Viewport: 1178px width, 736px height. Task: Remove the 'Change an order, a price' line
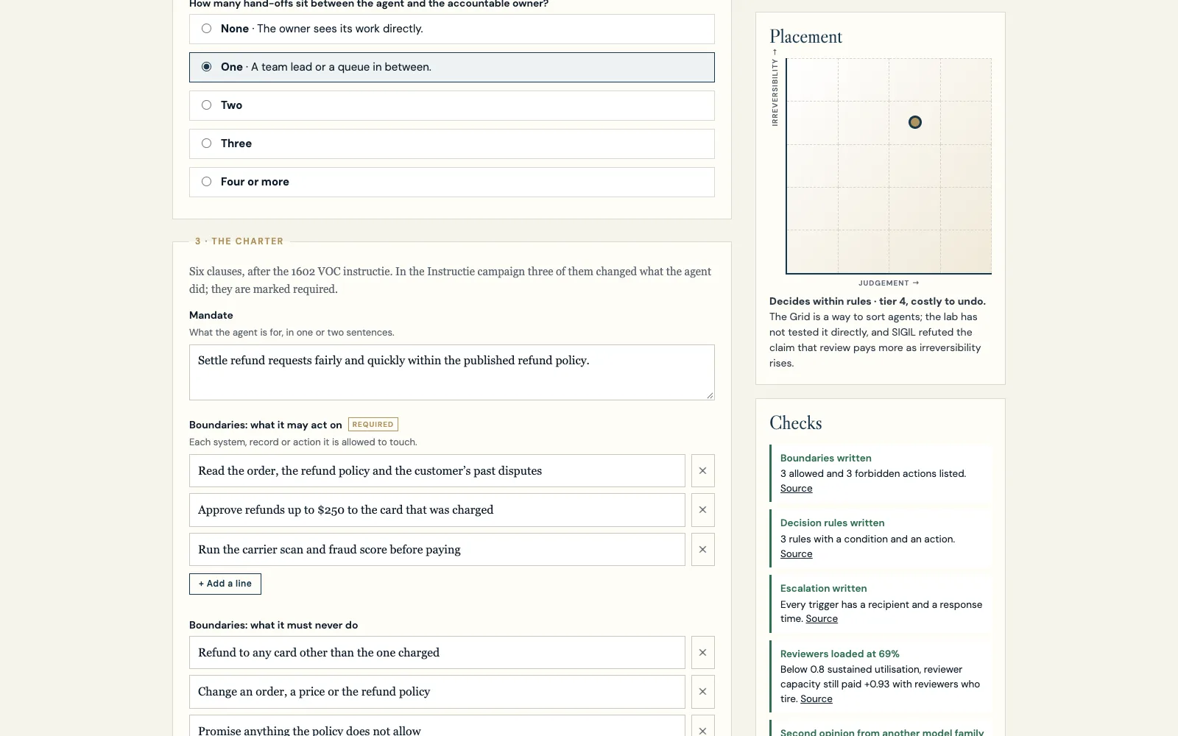point(702,692)
